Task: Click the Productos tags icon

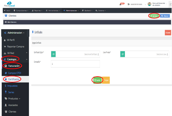Action: (x=6, y=98)
